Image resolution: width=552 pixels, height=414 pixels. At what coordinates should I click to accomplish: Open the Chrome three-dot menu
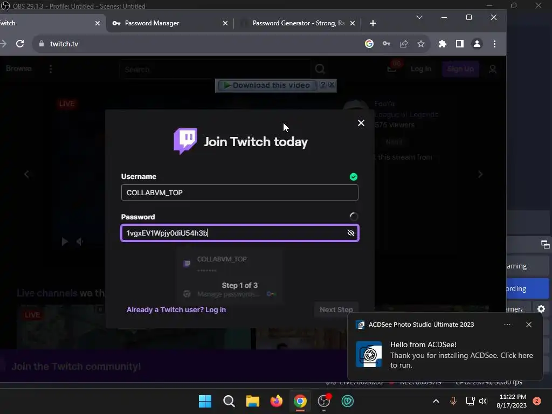click(495, 44)
